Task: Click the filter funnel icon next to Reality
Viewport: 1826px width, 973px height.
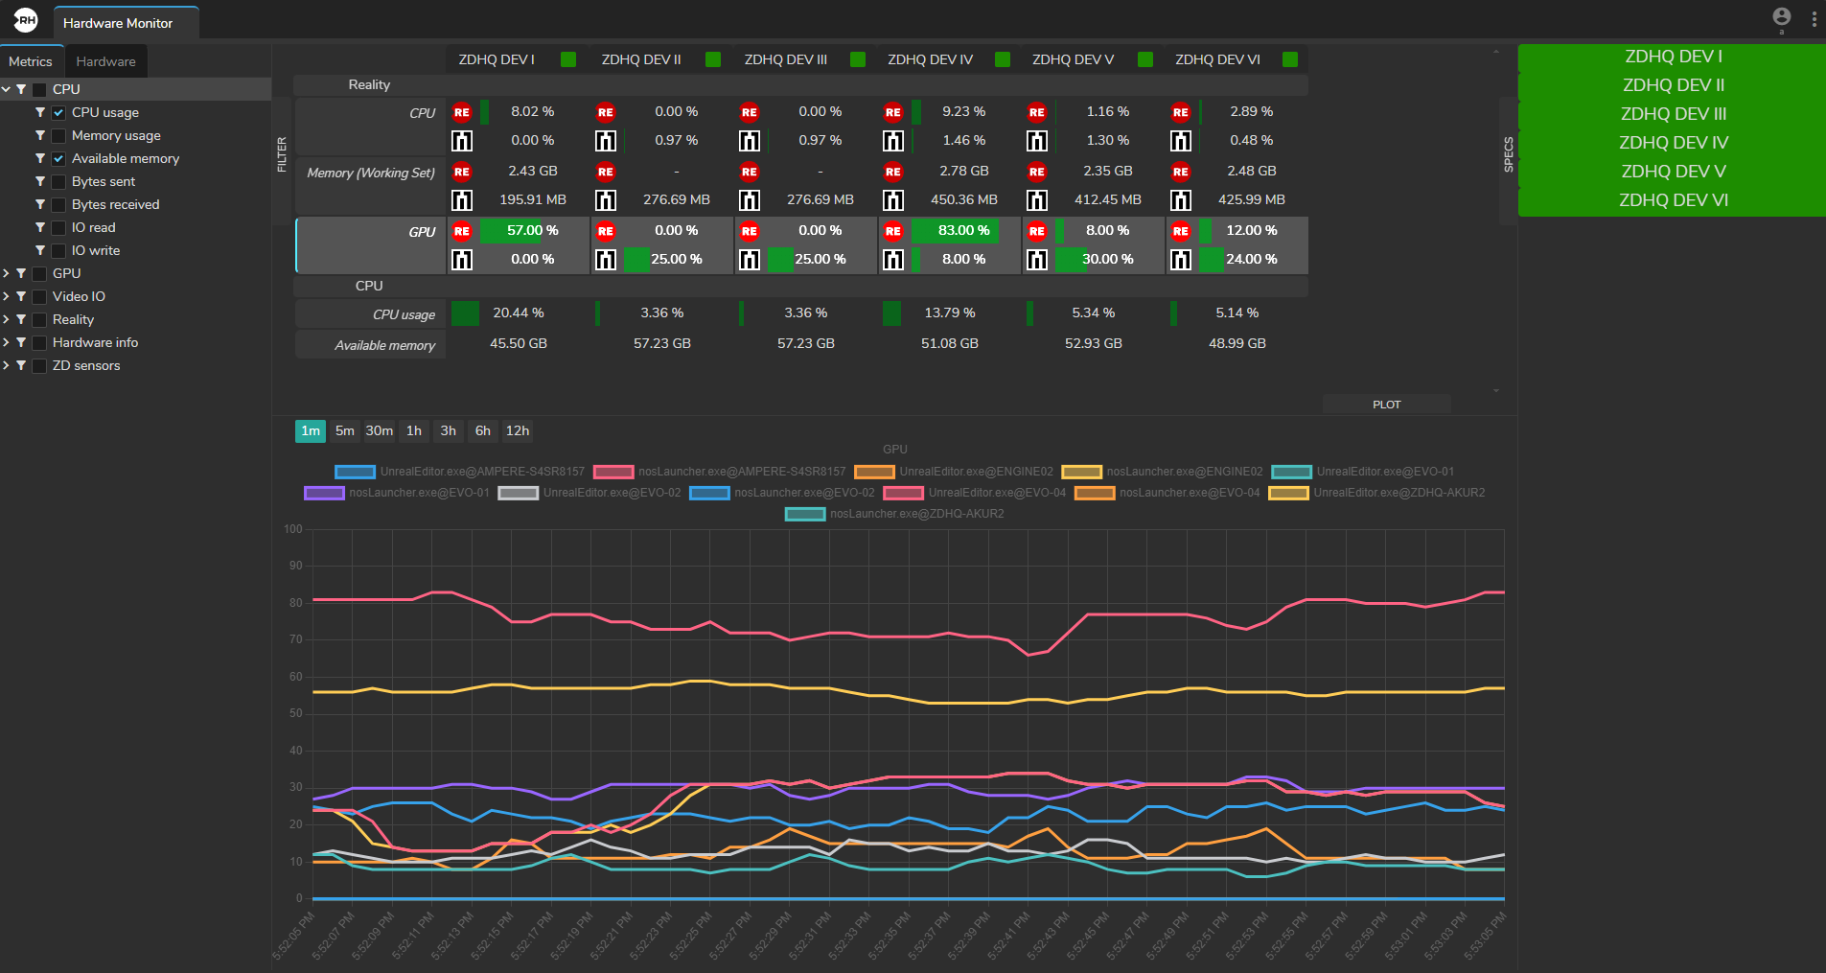Action: coord(21,319)
